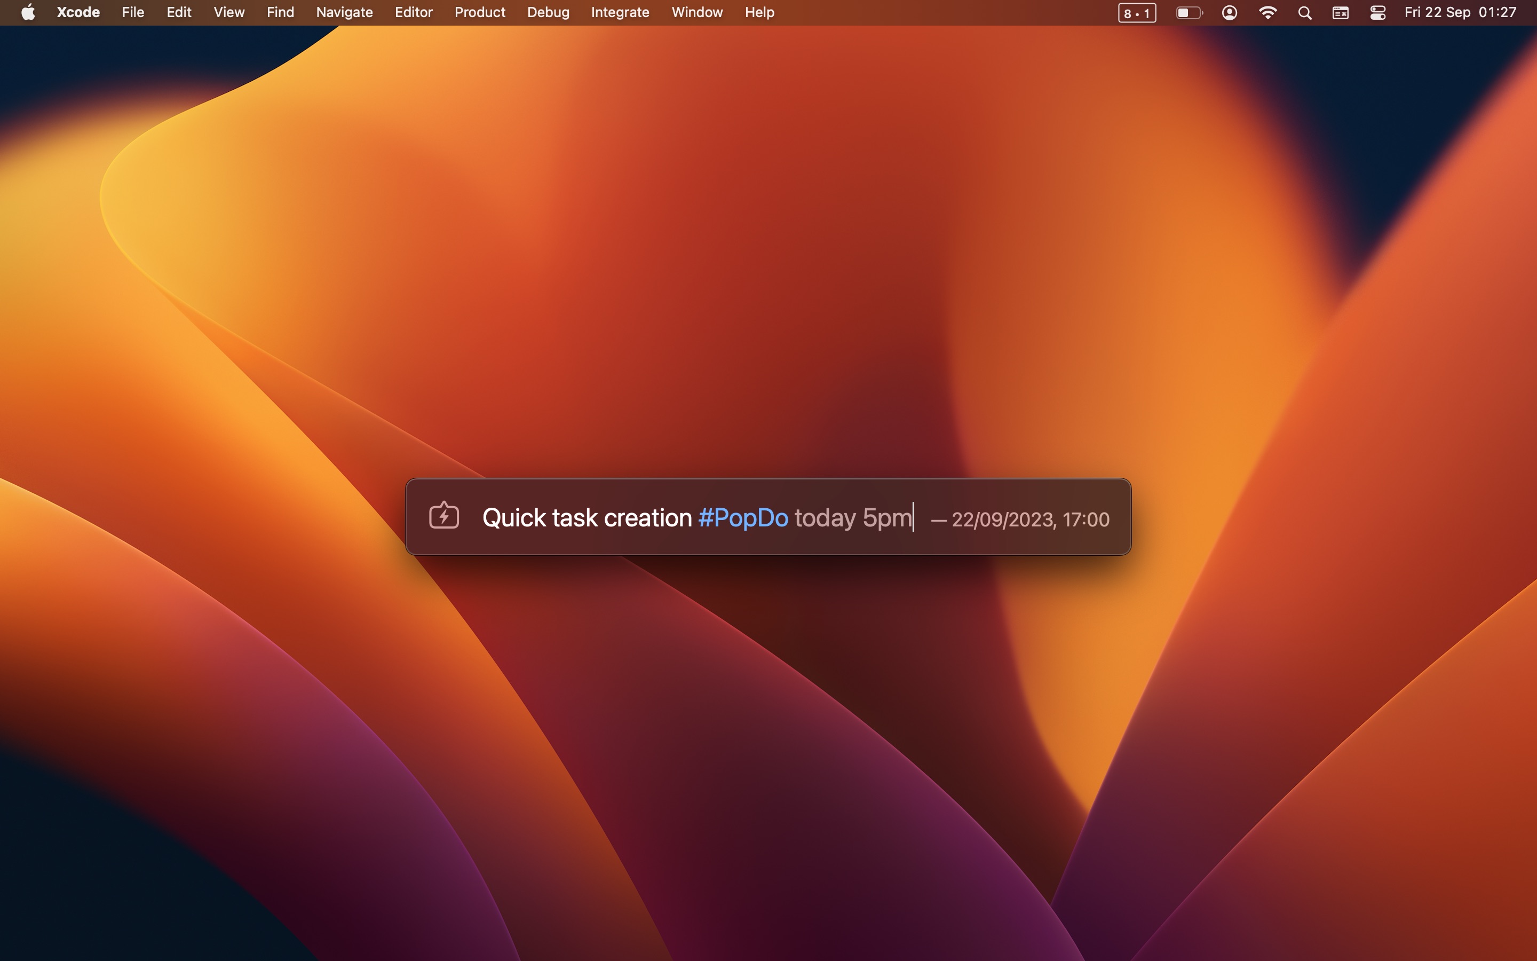Open the Navigate menu

pos(344,12)
